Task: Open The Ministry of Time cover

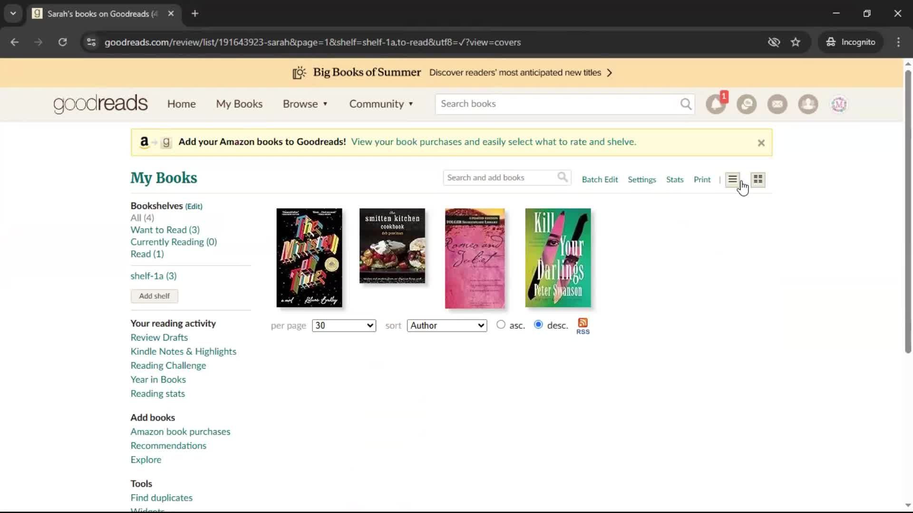Action: coord(309,258)
